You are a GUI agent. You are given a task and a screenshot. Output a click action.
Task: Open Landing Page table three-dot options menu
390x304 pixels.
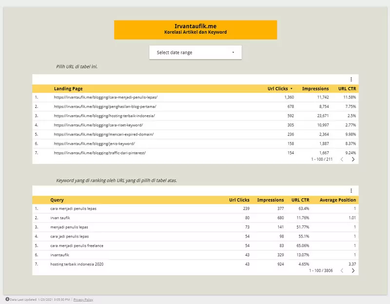point(351,79)
